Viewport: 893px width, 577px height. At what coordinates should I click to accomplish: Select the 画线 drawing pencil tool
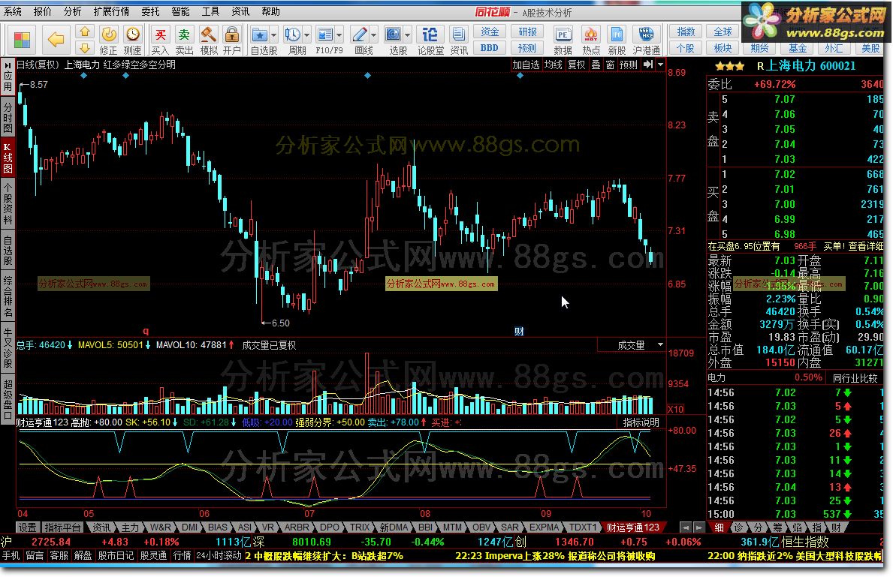(360, 35)
